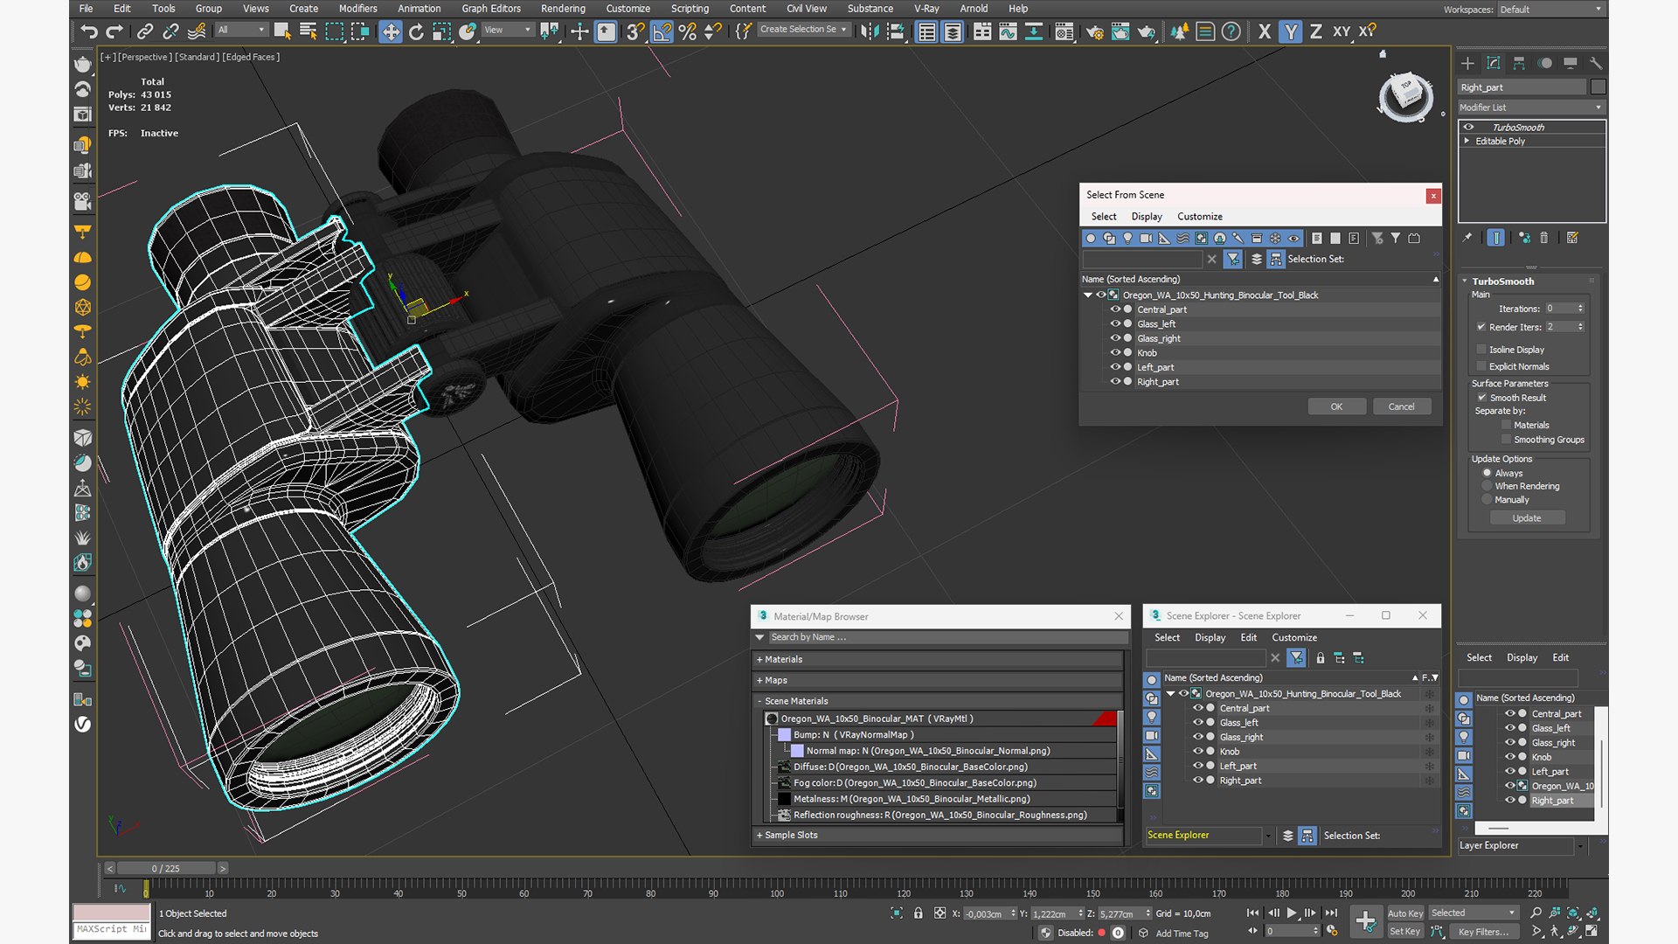Screen dimensions: 1678x944
Task: Open the Create command panel tab
Action: click(1467, 63)
